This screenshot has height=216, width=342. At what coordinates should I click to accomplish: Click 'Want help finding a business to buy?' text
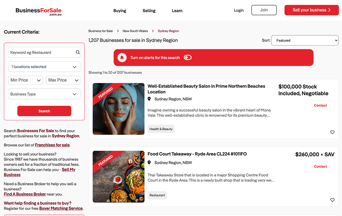pyautogui.click(x=38, y=203)
